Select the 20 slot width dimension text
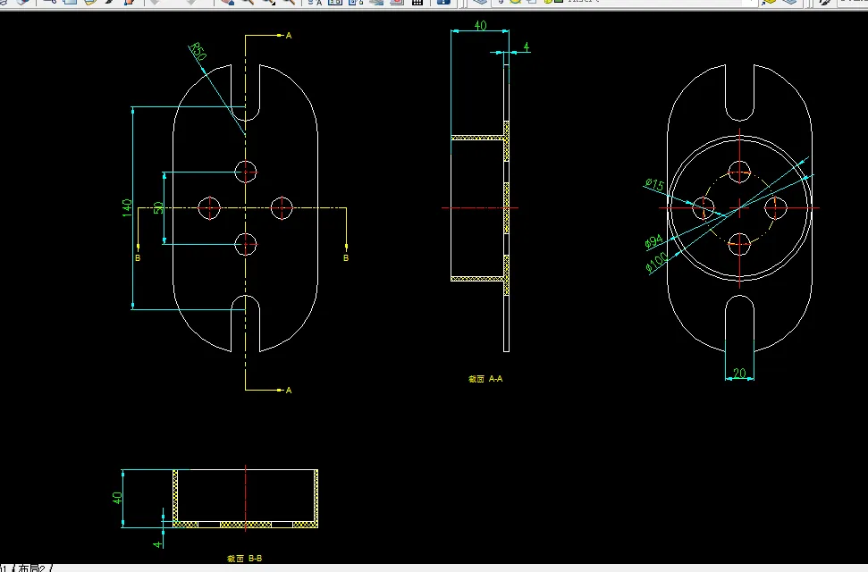The height and width of the screenshot is (572, 868). pos(739,374)
